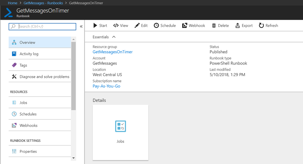
Task: Click the Start button label
Action: [103, 25]
